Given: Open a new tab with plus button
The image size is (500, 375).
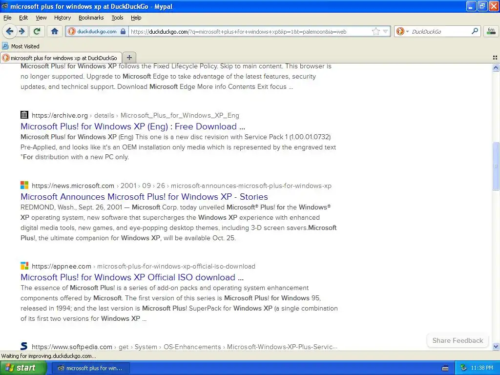Looking at the screenshot, I should 129,58.
